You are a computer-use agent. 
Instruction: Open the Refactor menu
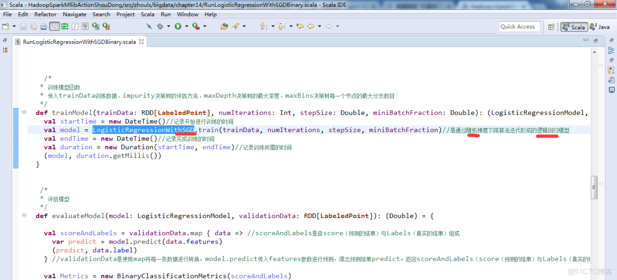pos(45,14)
